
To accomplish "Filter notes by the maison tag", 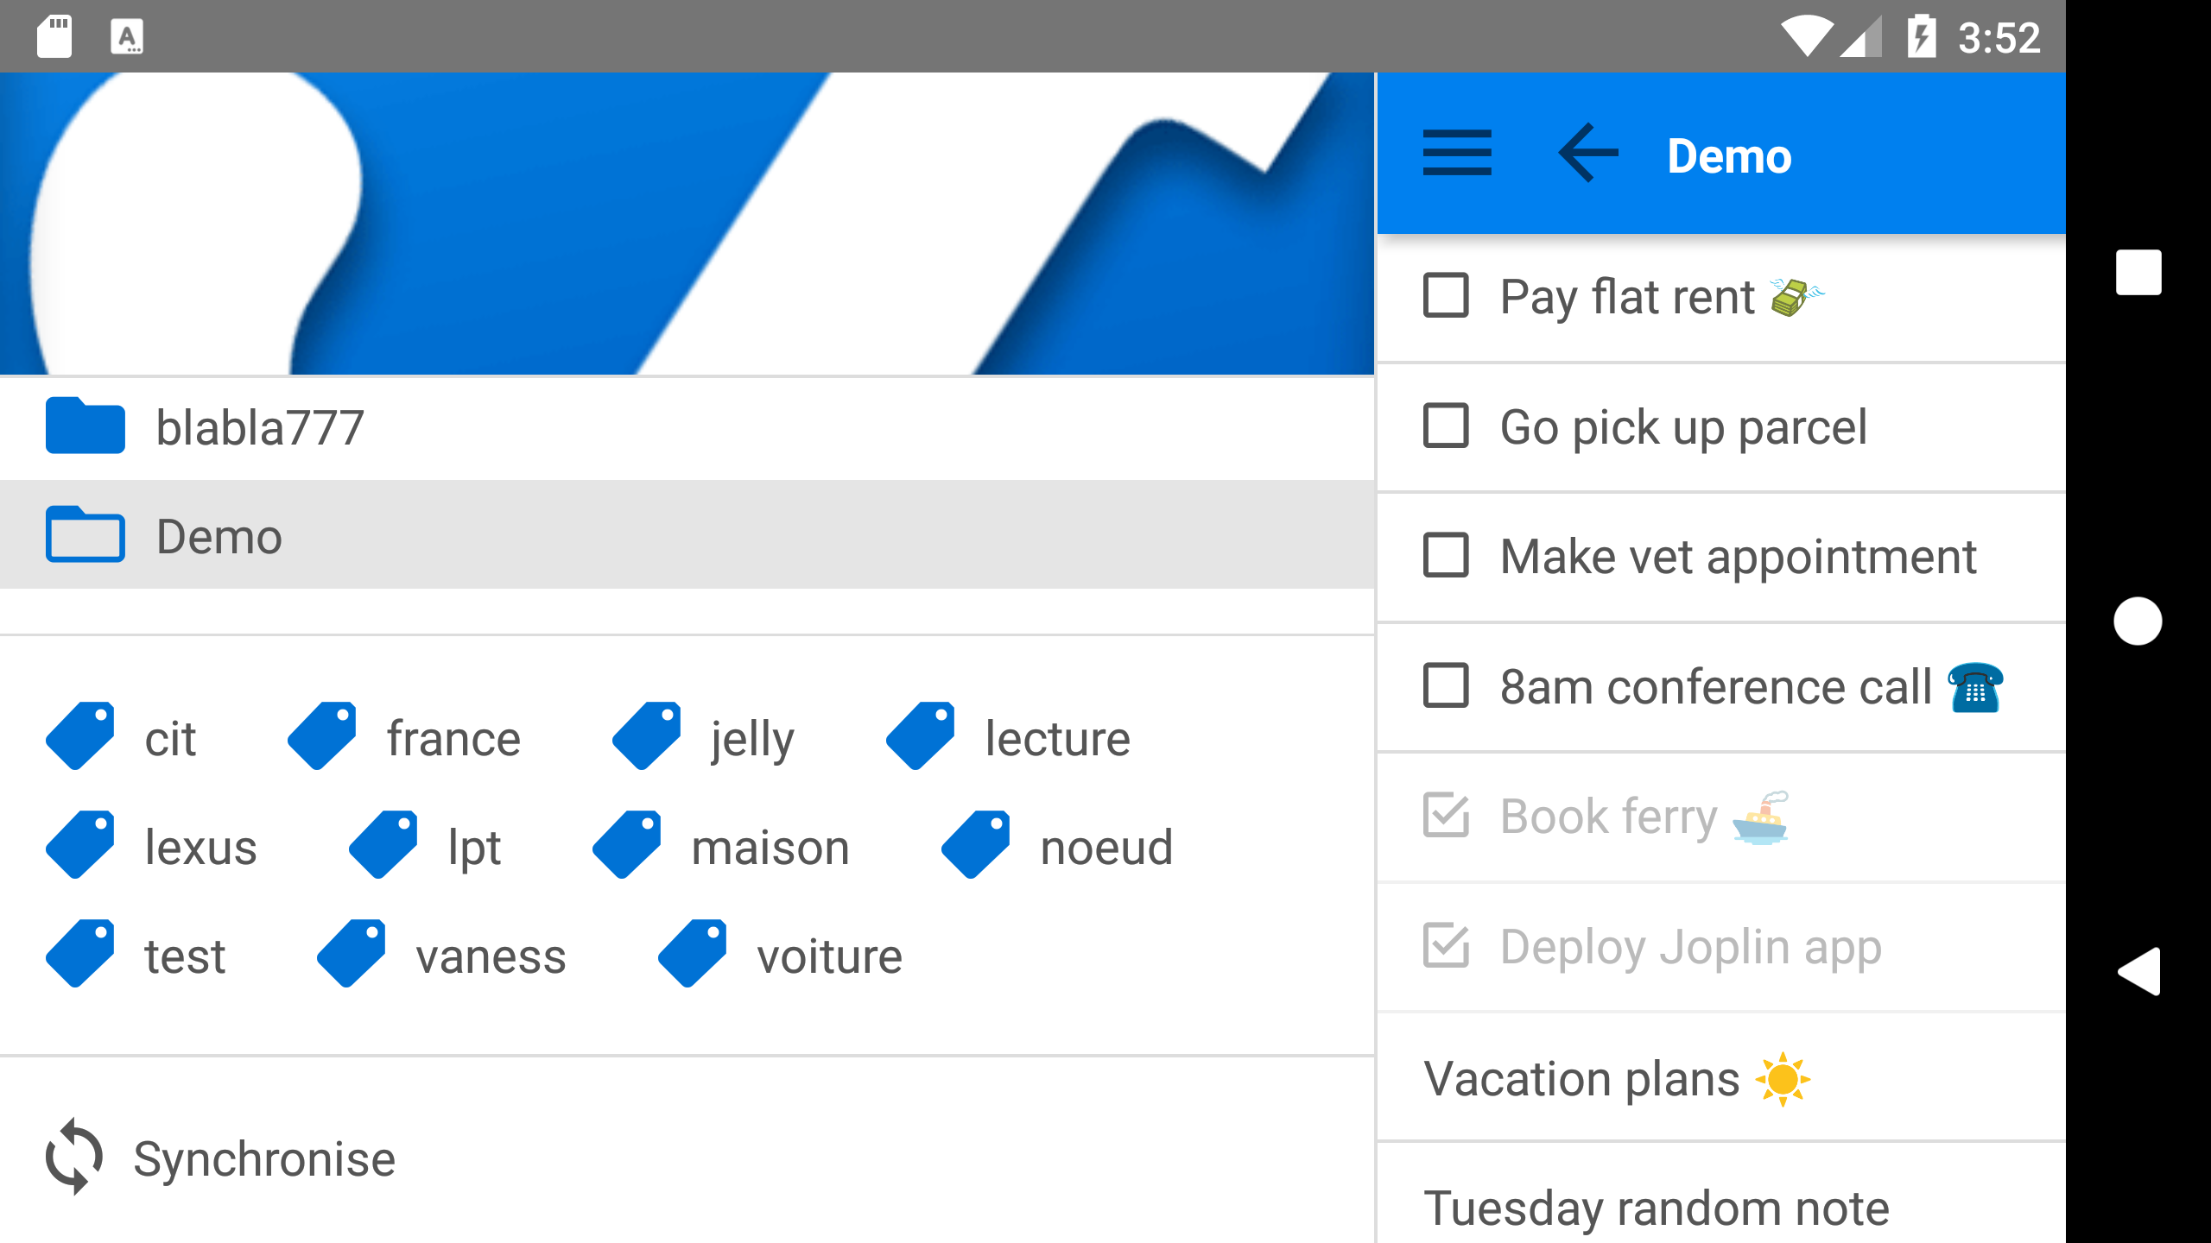I will (770, 848).
